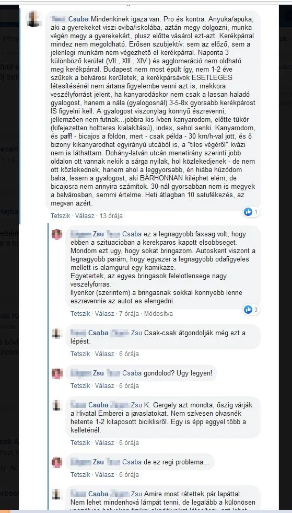
Task: Click Válasz under the 7 órája comment
Action: pos(104,314)
